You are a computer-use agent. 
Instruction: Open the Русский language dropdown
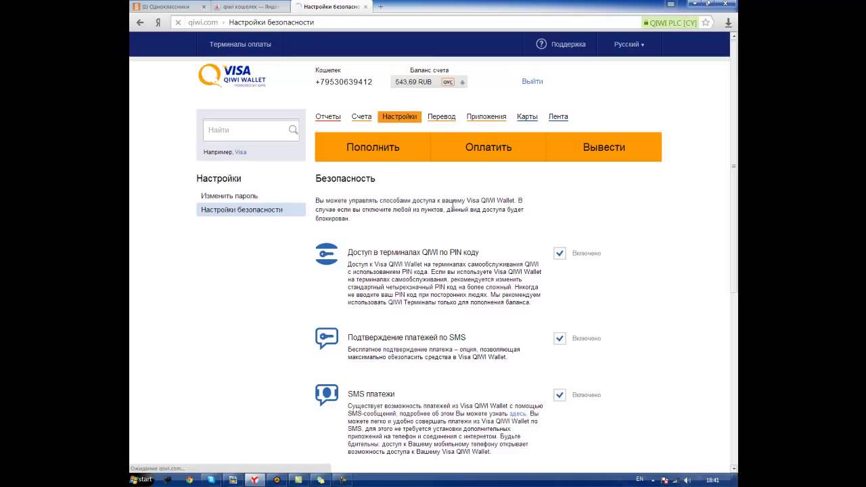point(629,44)
